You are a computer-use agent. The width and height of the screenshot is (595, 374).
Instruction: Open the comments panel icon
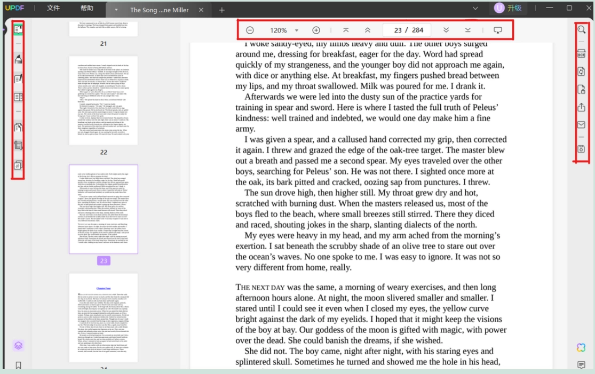[x=581, y=365]
